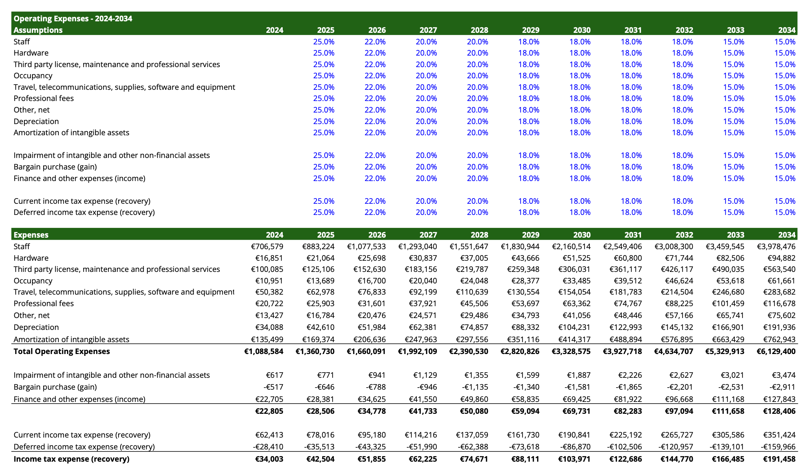This screenshot has height=469, width=810.
Task: Select the Occupancy 2027 assumption percentage
Action: (426, 75)
